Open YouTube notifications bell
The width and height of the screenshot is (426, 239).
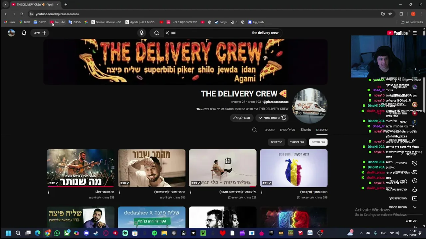[x=24, y=33]
